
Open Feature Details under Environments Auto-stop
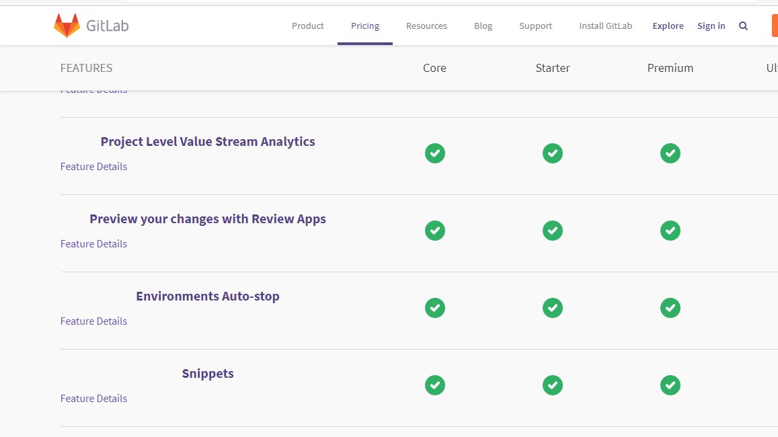tap(93, 321)
